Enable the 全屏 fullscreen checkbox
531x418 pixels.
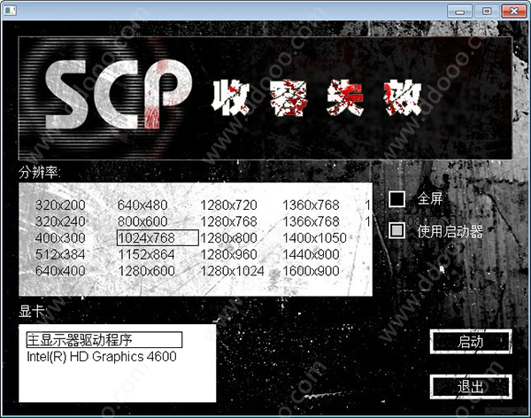[x=396, y=198]
